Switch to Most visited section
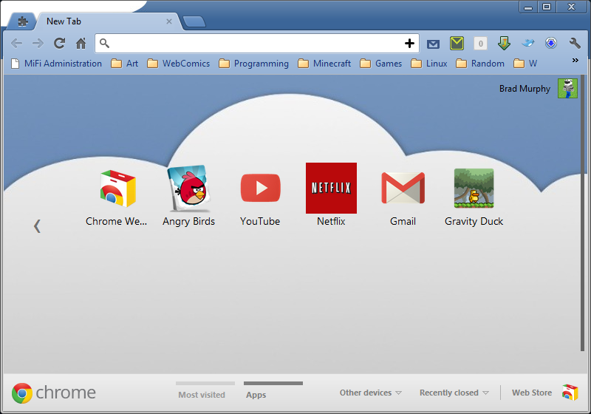591x414 pixels. [205, 390]
